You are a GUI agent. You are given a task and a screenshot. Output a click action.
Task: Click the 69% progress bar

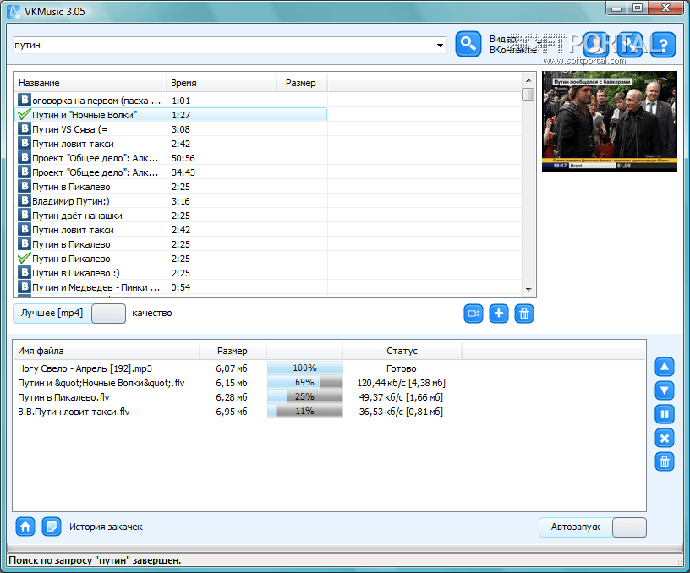click(305, 383)
